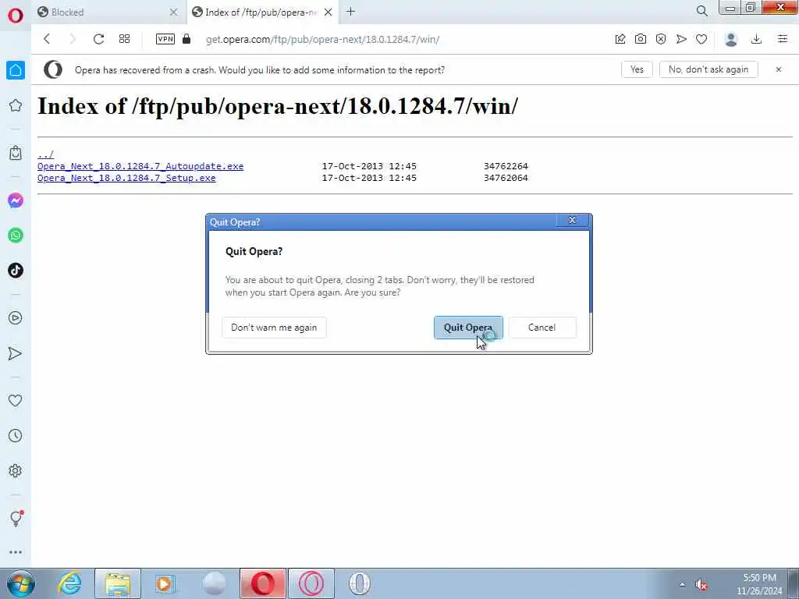The height and width of the screenshot is (599, 799).
Task: Launch Internet Explorer from taskbar
Action: (69, 583)
